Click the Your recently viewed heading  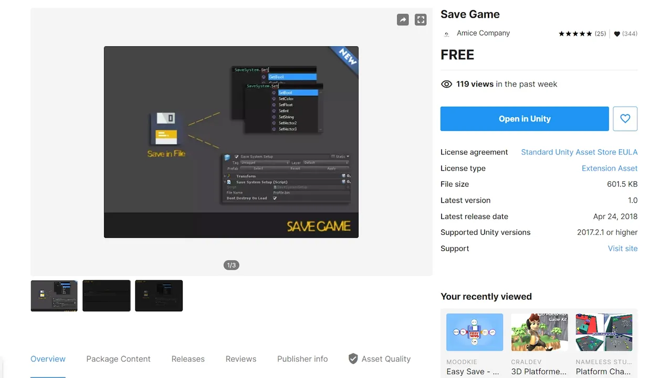point(486,297)
